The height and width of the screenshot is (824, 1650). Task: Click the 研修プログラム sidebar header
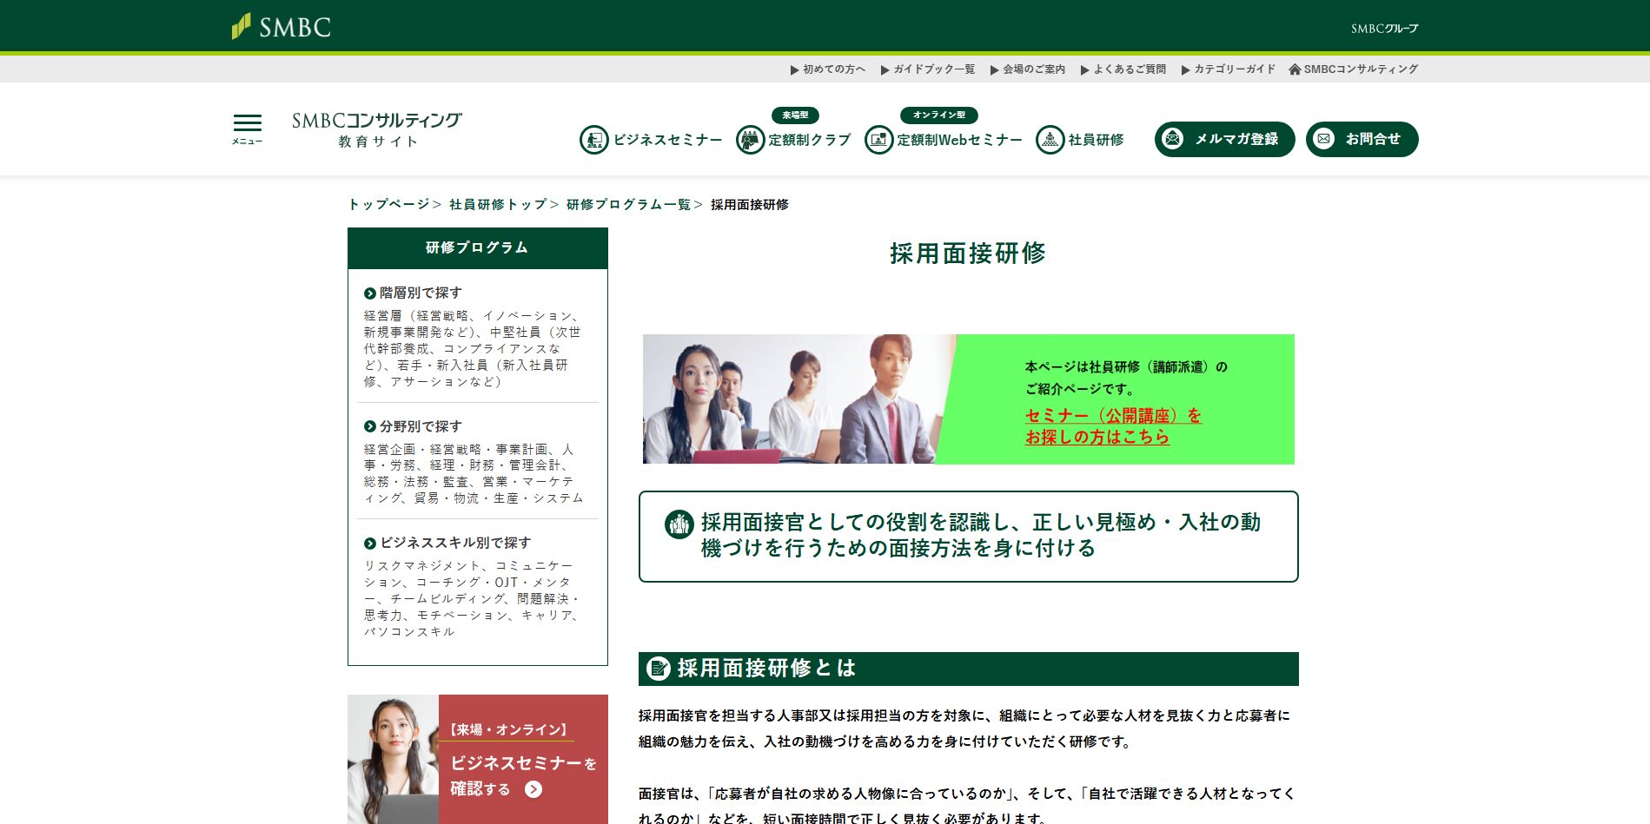478,248
